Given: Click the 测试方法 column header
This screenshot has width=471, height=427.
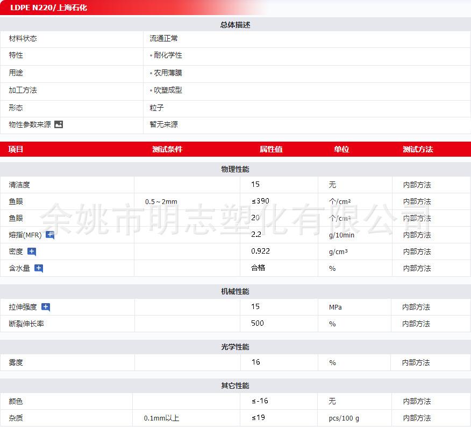Looking at the screenshot, I should point(418,149).
